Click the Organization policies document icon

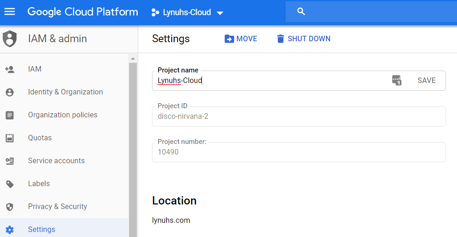pos(10,115)
